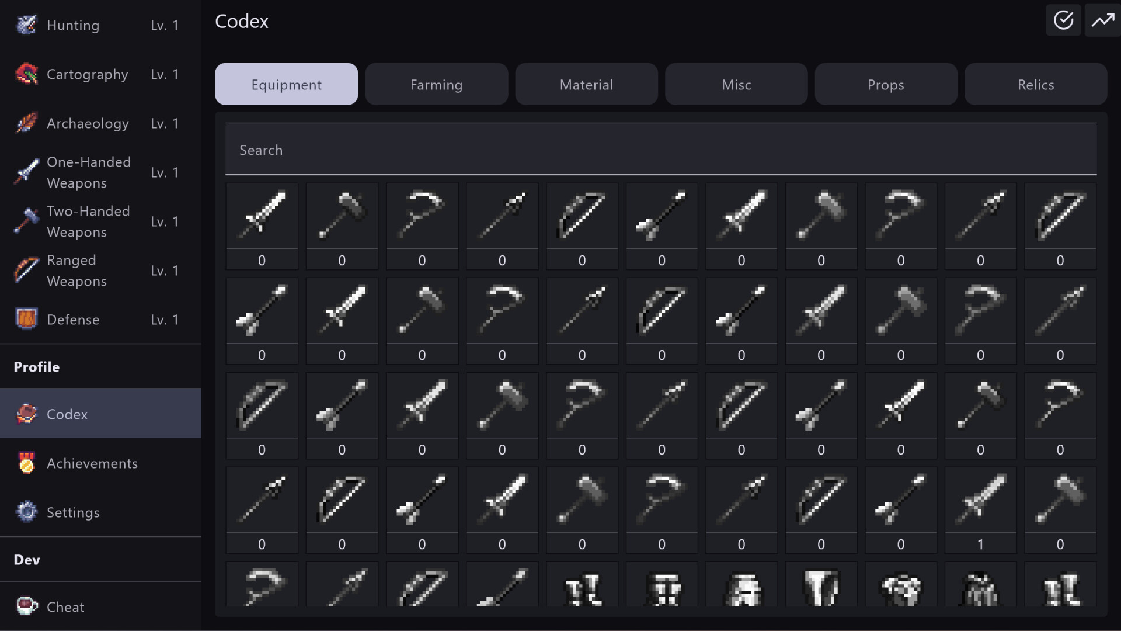
Task: Switch to the Misc tab
Action: pyautogui.click(x=736, y=84)
